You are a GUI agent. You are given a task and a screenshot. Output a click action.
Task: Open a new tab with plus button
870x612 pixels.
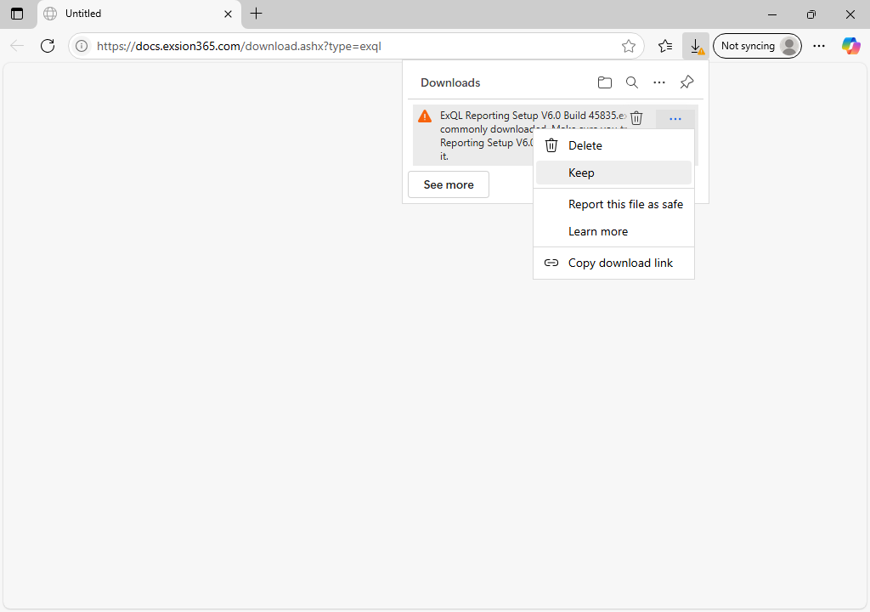pyautogui.click(x=256, y=14)
